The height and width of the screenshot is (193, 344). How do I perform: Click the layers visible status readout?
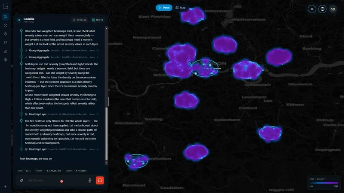tap(76, 171)
